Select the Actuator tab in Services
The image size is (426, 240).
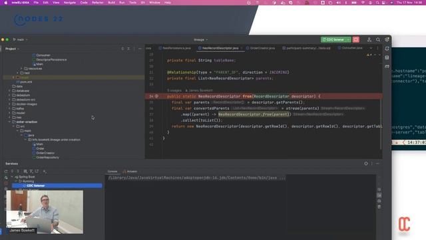click(x=130, y=171)
